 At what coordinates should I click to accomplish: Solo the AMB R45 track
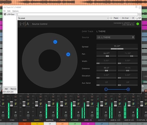106,100
